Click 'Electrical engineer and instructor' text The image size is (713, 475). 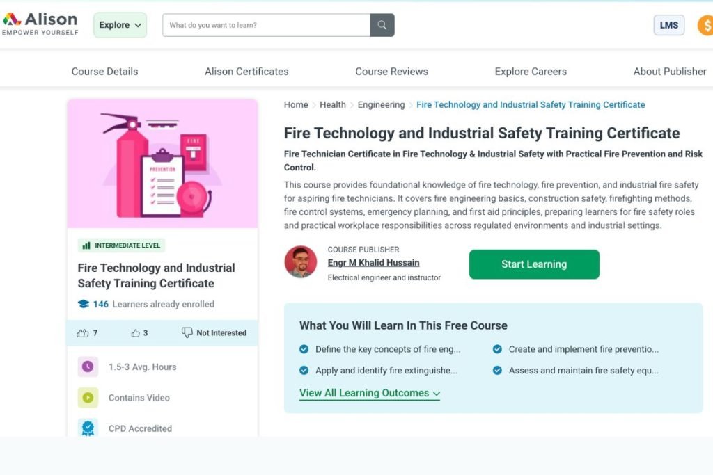[384, 277]
